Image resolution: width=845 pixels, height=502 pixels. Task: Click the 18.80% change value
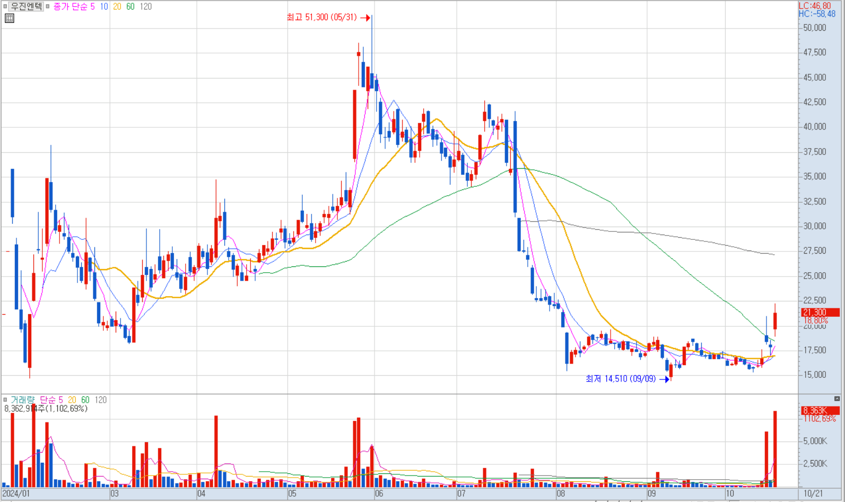(816, 321)
